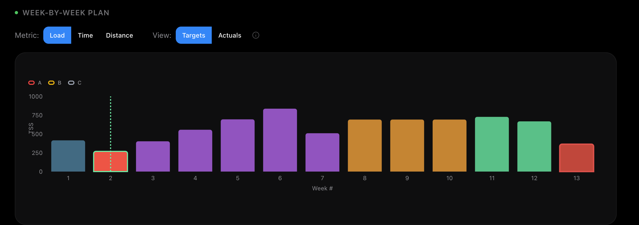Screen dimensions: 639x225
Task: Switch metric to Time
Action: 85,35
